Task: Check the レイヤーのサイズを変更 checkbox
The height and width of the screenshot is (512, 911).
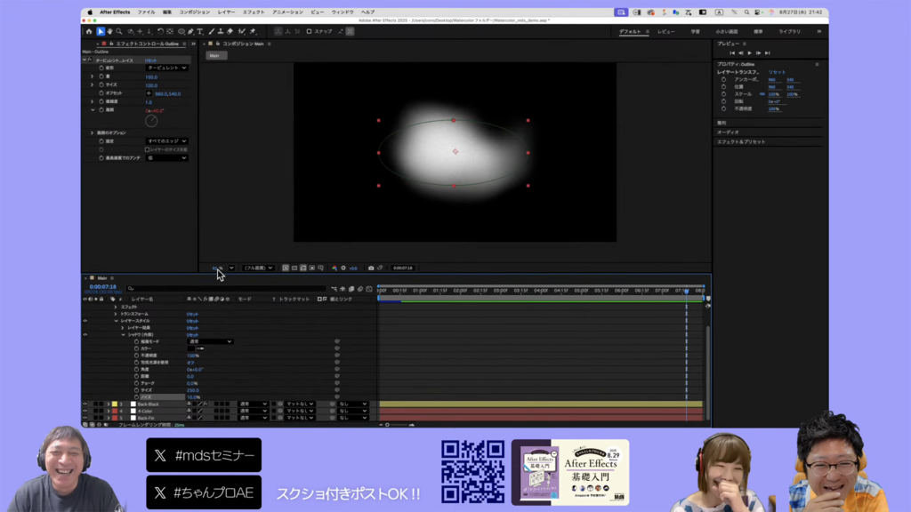Action: pyautogui.click(x=147, y=149)
